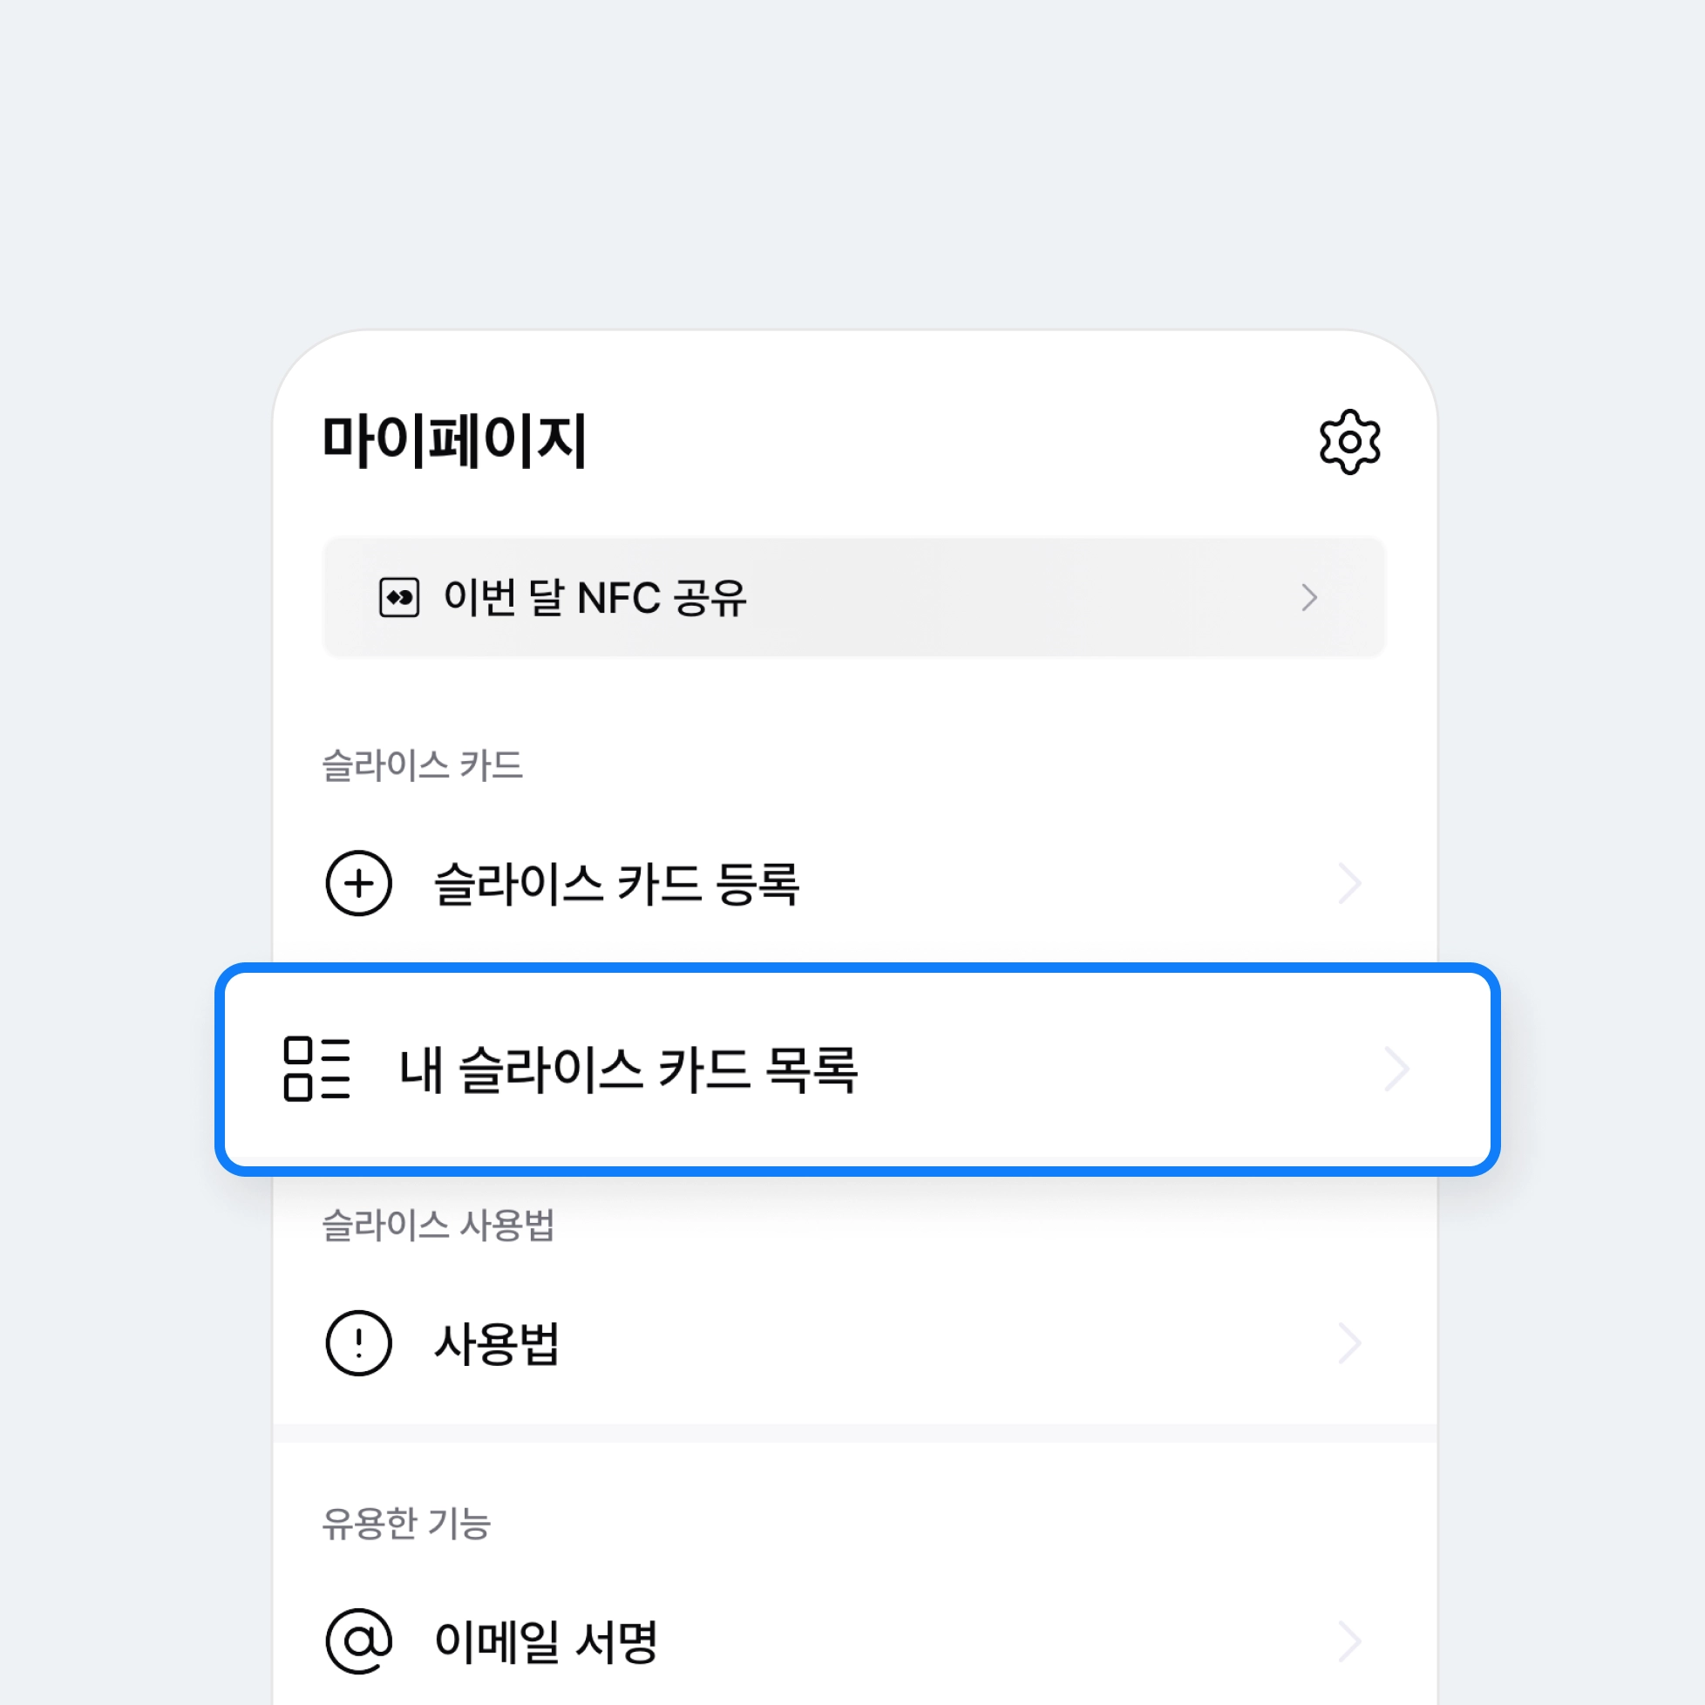Expand the 내 슬라이스 카드 목록 chevron
The height and width of the screenshot is (1705, 1705).
pos(1396,1069)
